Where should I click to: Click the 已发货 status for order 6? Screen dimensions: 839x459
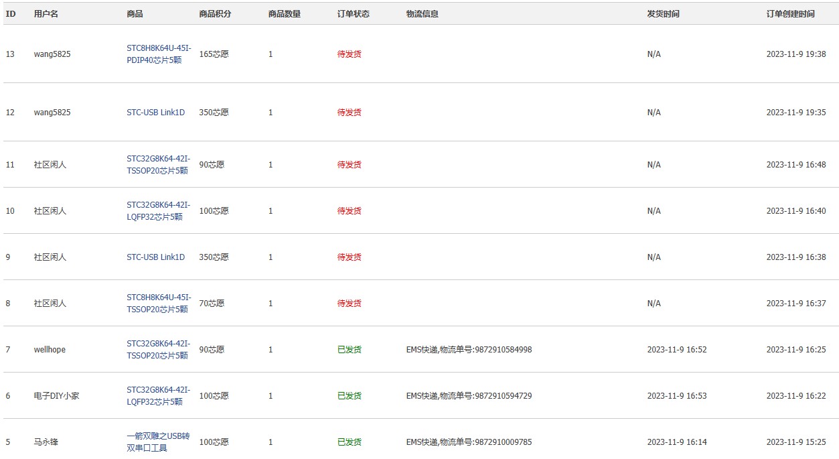point(349,396)
